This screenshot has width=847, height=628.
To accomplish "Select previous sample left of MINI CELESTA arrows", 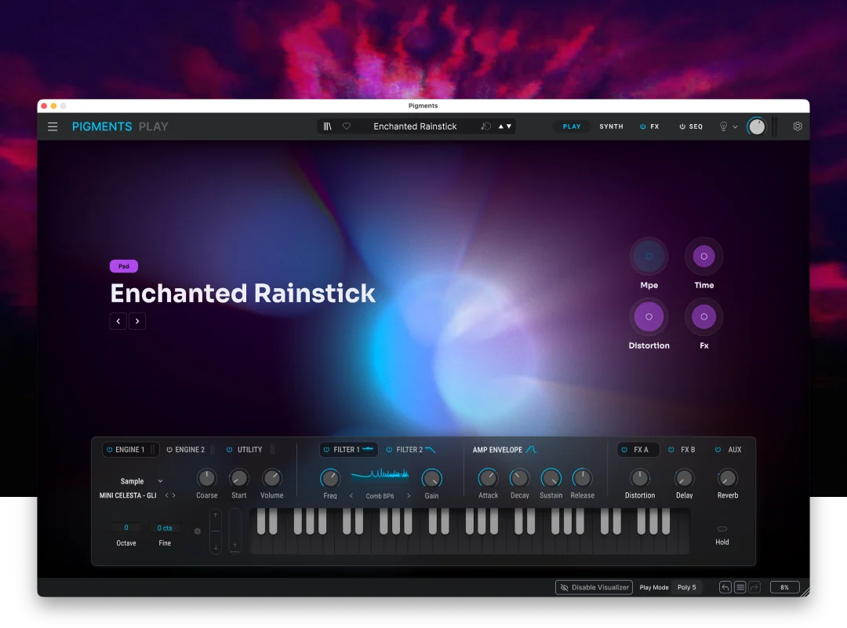I will pyautogui.click(x=167, y=495).
